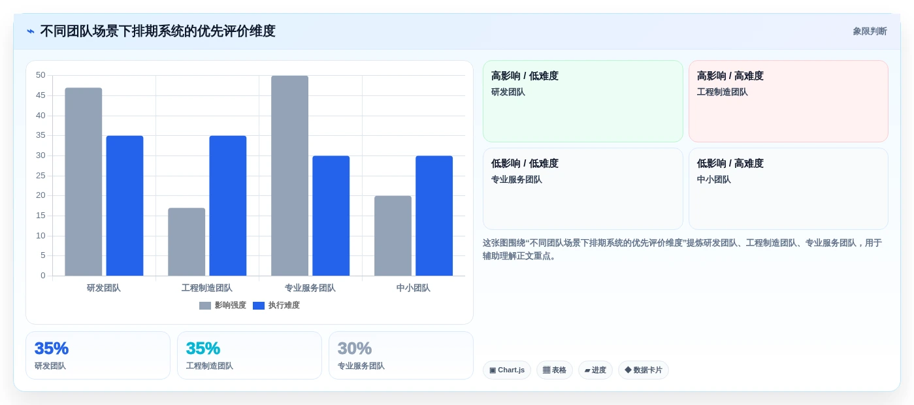Click the 专业服务团队 x-axis label
Screen dimensions: 914x405
tap(310, 288)
